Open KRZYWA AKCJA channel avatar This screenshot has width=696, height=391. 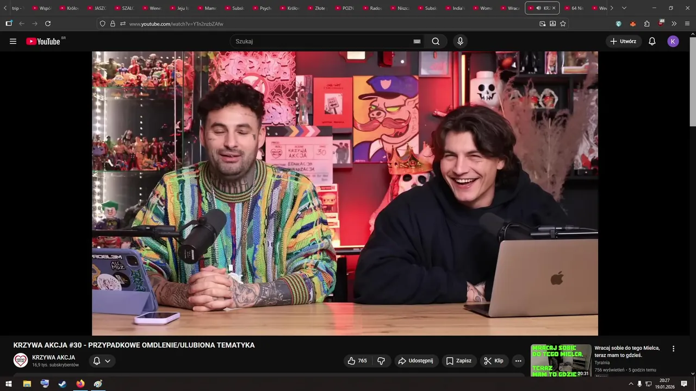21,361
